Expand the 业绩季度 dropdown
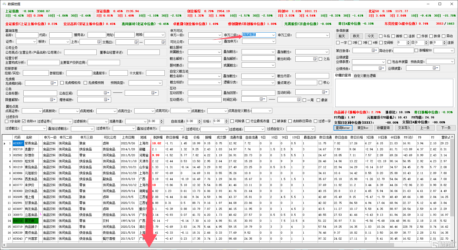The image size is (458, 250). 383,62
